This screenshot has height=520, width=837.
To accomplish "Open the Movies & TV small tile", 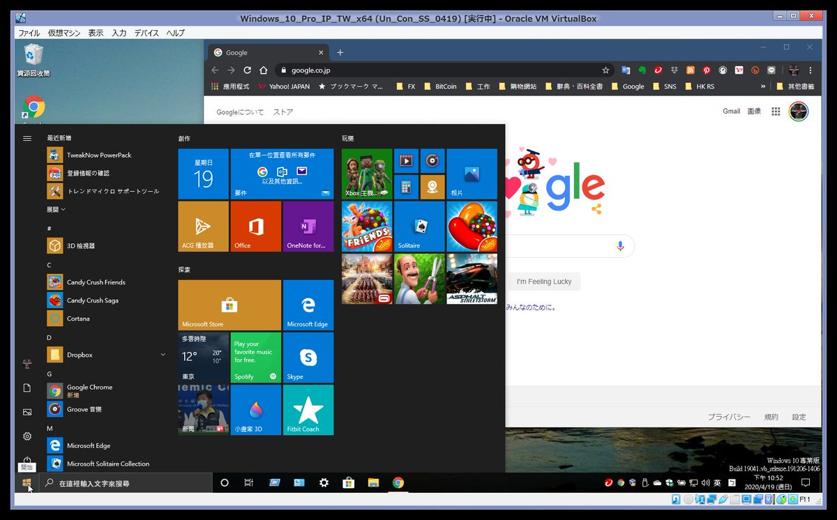I will (x=406, y=161).
